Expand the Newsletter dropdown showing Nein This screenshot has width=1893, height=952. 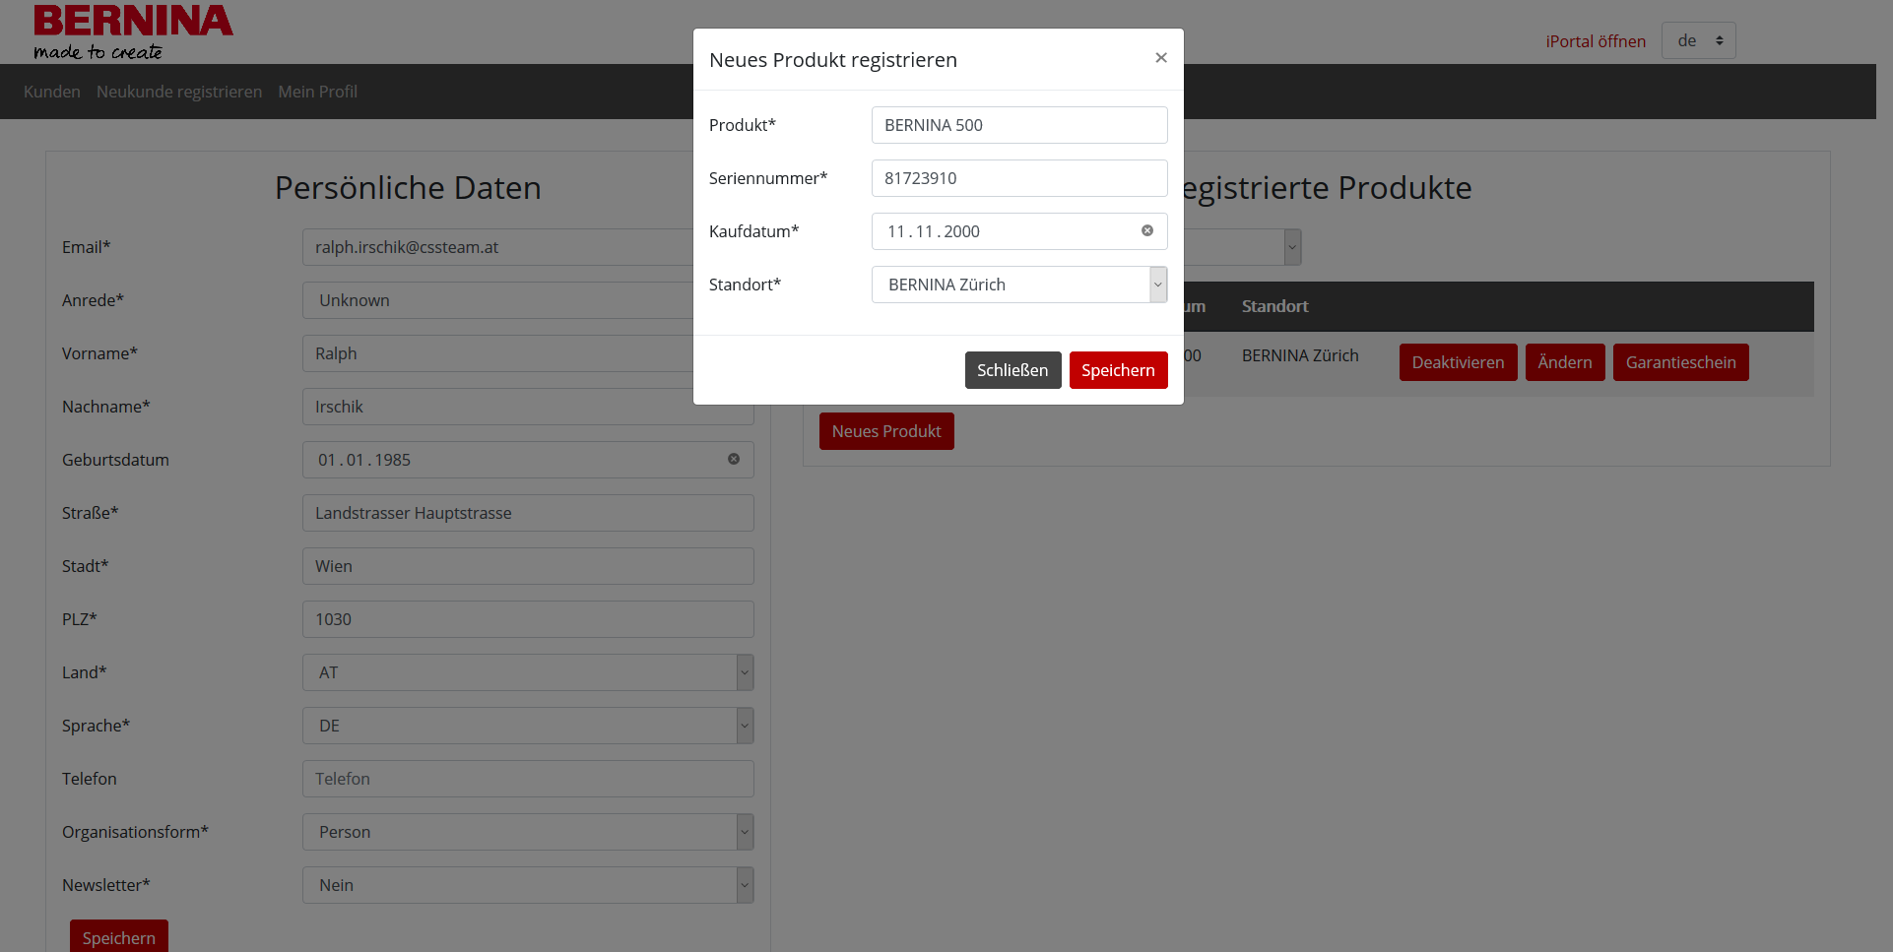coord(528,885)
